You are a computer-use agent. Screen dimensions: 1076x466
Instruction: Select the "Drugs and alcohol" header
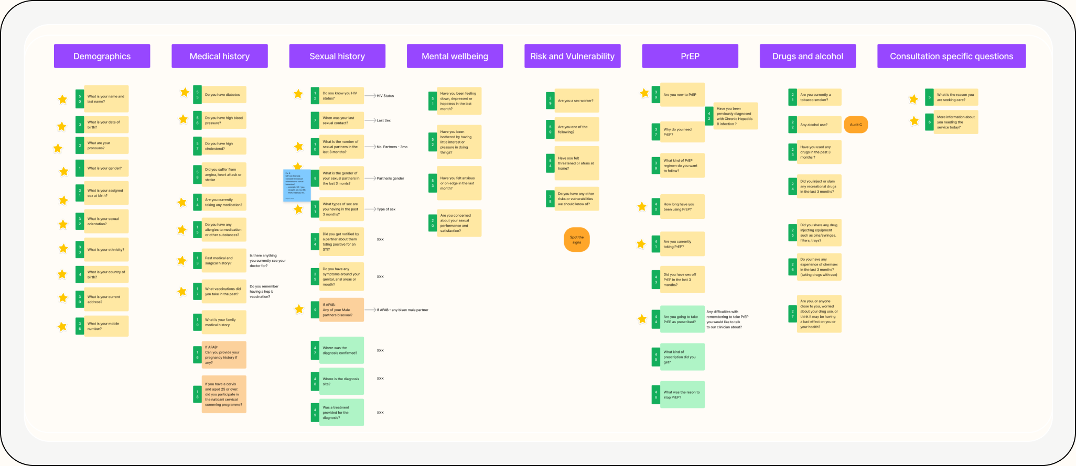coord(808,56)
